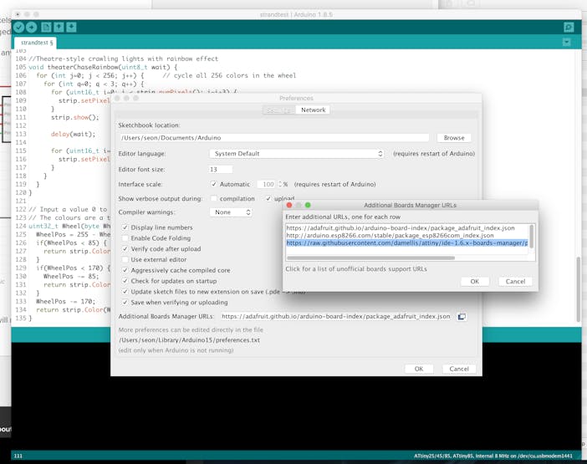Click the Sketchbook location path field

coord(274,138)
